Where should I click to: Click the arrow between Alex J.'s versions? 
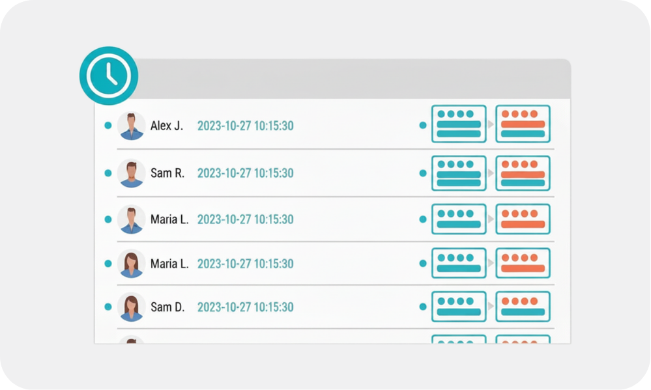point(491,124)
